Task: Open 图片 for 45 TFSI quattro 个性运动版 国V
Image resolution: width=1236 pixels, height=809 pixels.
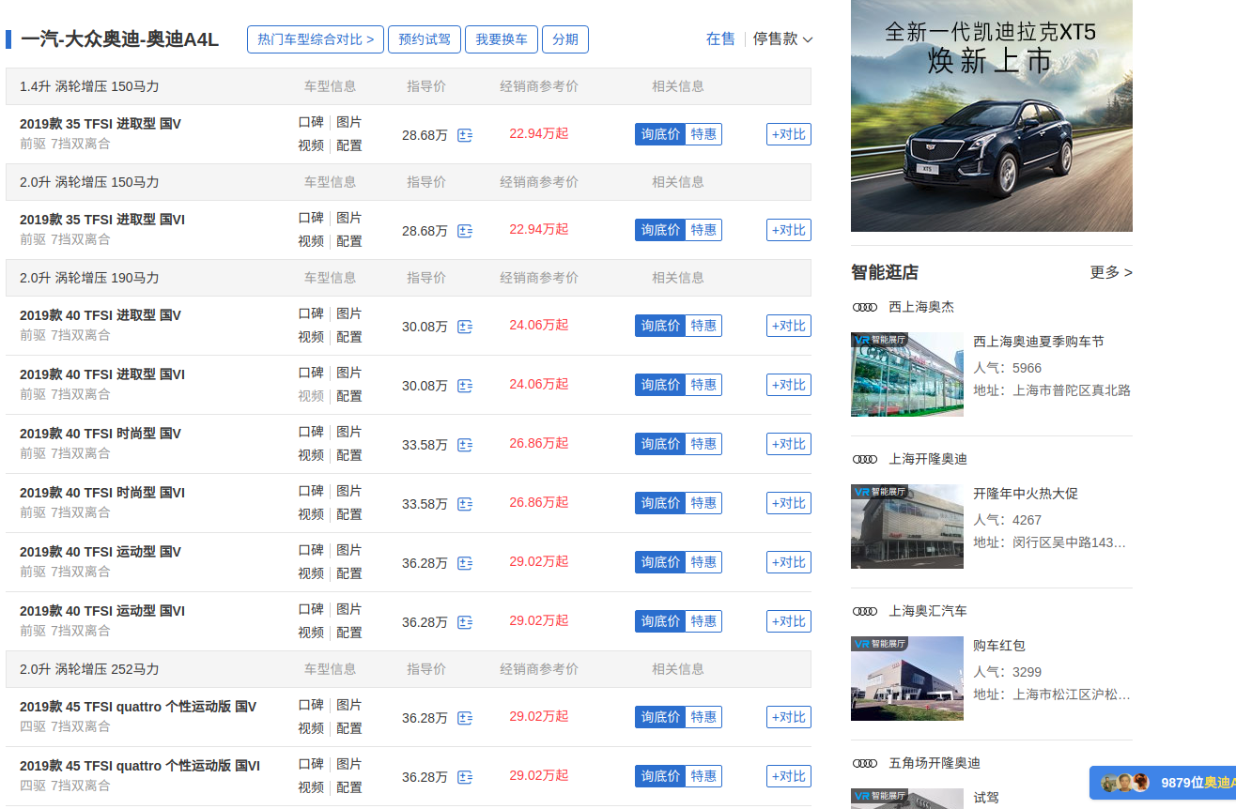Action: [349, 706]
